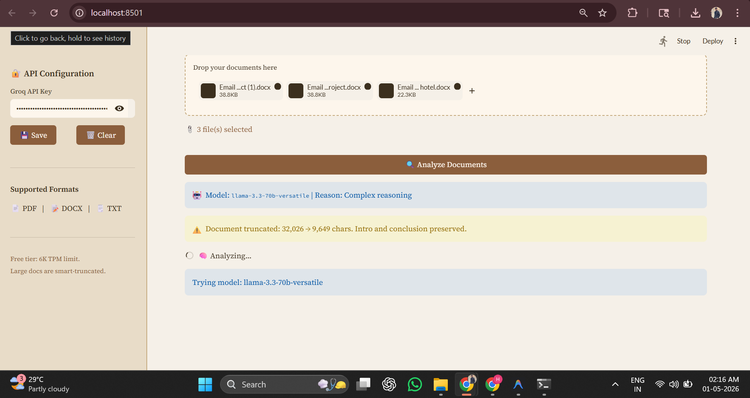Save the Groq API key
The width and height of the screenshot is (750, 398).
[x=33, y=135]
